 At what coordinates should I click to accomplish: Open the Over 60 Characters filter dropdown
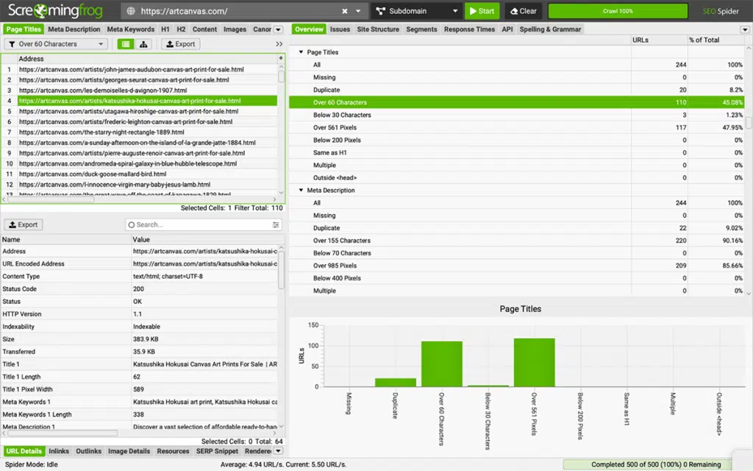(56, 44)
